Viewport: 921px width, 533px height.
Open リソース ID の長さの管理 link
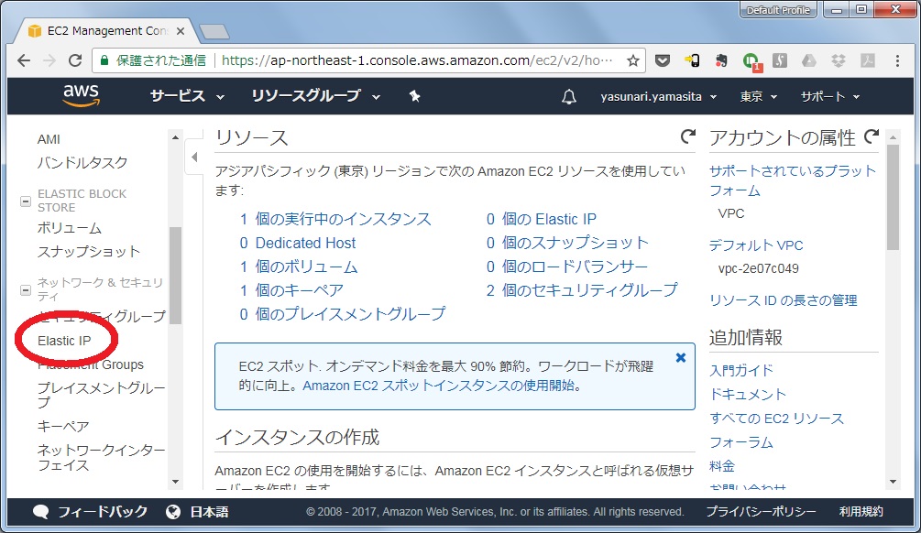click(x=783, y=300)
